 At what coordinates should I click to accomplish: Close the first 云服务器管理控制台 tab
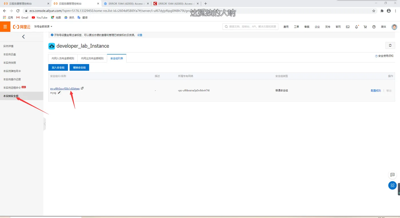pyautogui.click(x=48, y=4)
